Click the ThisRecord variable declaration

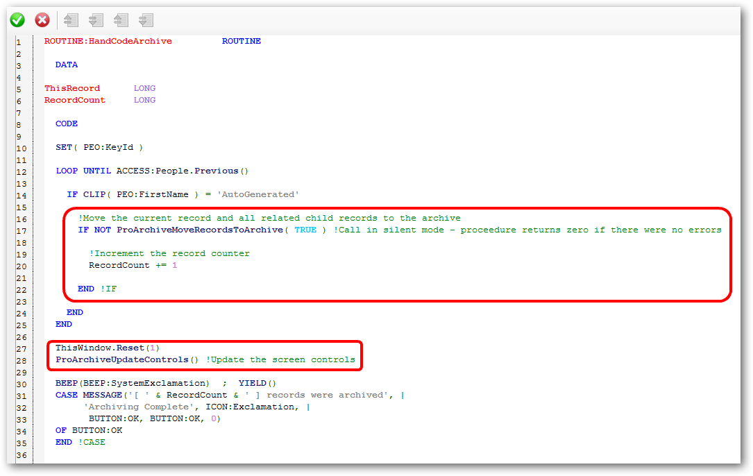point(72,89)
